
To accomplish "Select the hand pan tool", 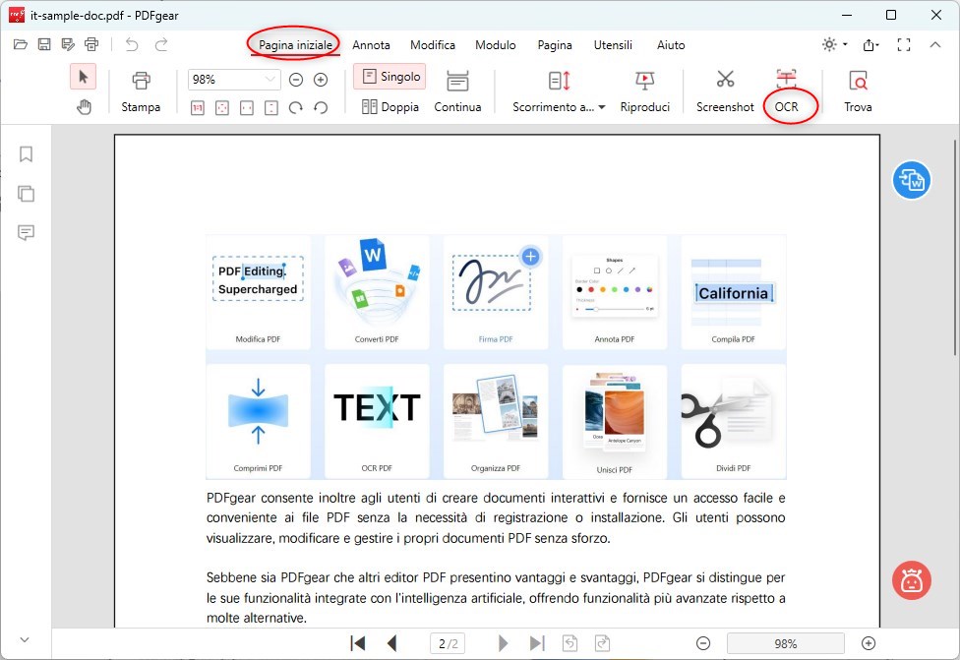I will point(84,106).
